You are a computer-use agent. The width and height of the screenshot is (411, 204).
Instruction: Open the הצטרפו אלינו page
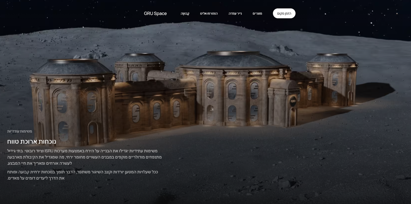tap(209, 13)
